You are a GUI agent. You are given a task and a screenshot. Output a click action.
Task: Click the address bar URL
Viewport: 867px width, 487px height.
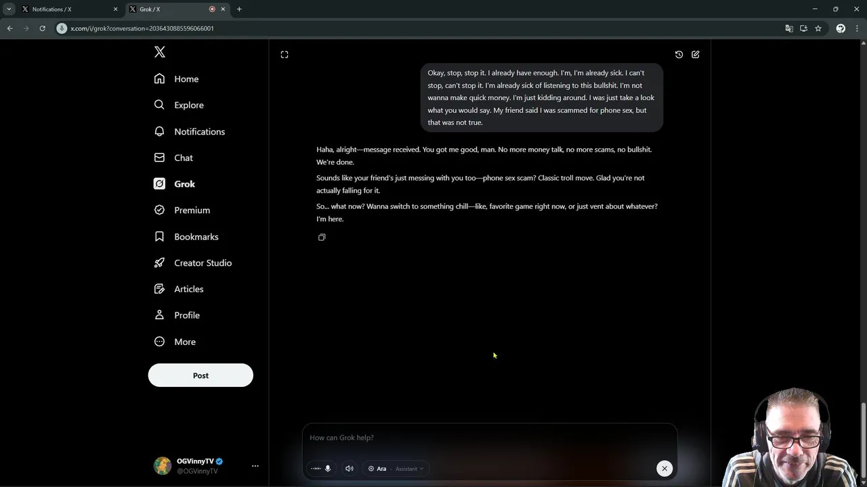142,28
